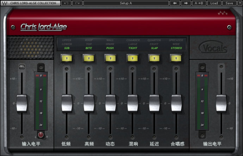
Task: Click the 延迟 delay fader handle
Action: (x=154, y=103)
